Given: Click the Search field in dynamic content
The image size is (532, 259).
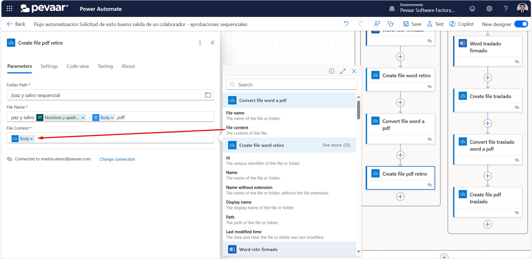Looking at the screenshot, I should coord(292,84).
